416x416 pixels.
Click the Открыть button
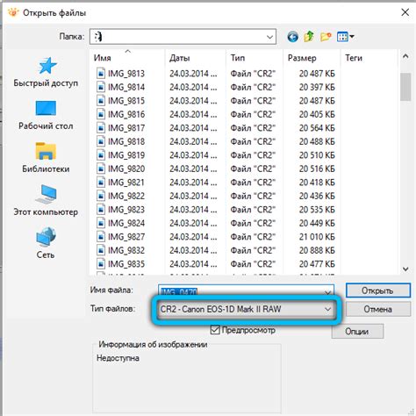377,290
